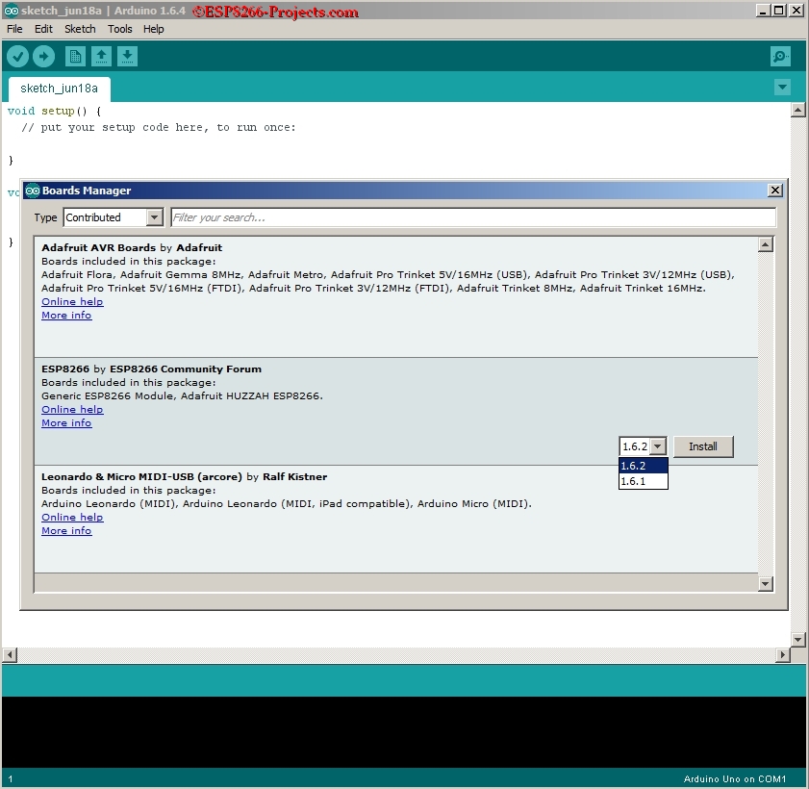Save the sketch using the Save icon

(127, 56)
